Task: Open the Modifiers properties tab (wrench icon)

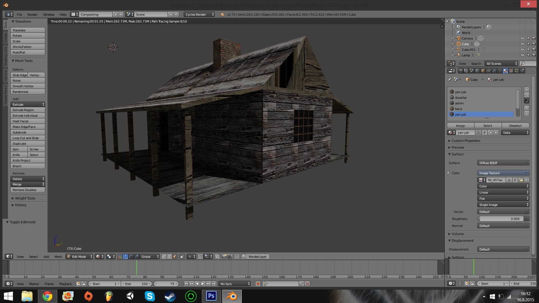Action: click(494, 70)
